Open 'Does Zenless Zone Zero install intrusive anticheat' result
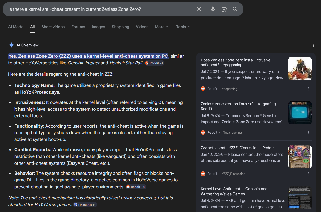Screen dimensions: 321x212 click(236, 62)
